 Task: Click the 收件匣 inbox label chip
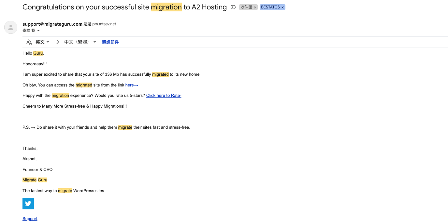click(246, 7)
